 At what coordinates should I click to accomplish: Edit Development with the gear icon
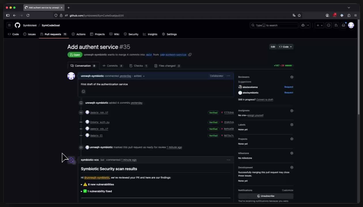(x=292, y=167)
